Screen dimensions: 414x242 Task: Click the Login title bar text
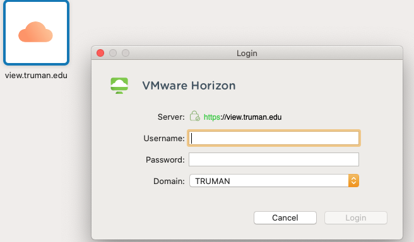tap(247, 53)
